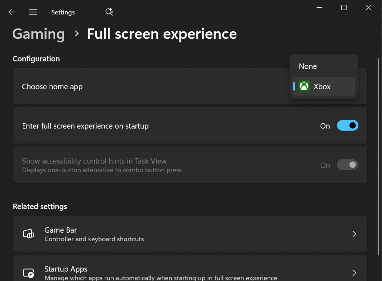Close the Settings window
The width and height of the screenshot is (382, 281).
coord(369,8)
